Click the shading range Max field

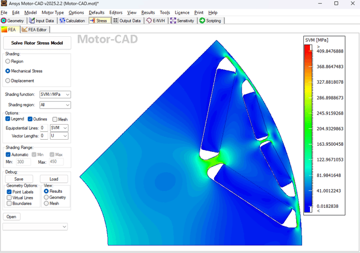56,161
